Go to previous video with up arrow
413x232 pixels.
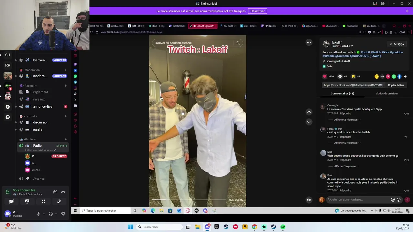pos(309,112)
